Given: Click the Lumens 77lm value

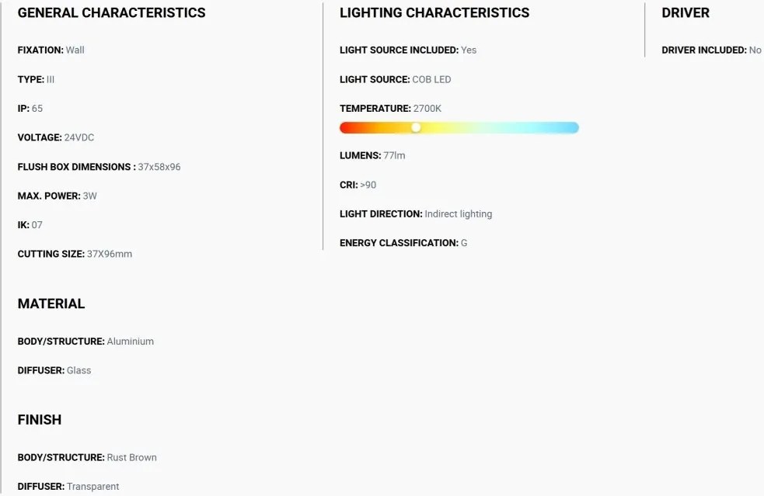Looking at the screenshot, I should click(x=394, y=156).
